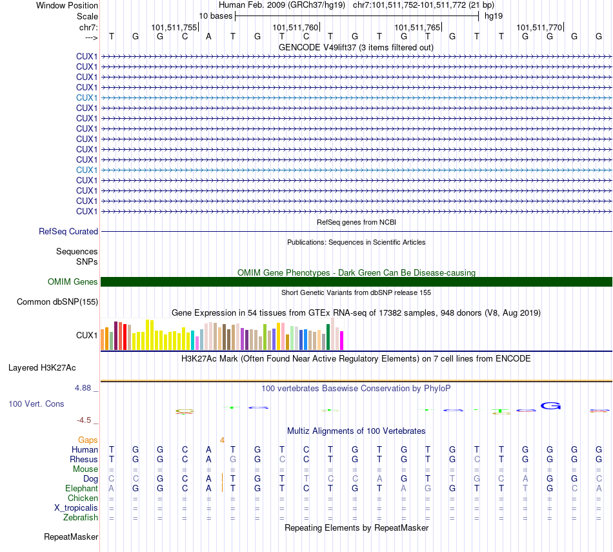Click the dark green OMIM gene bar
This screenshot has width=613, height=552.
pos(356,281)
